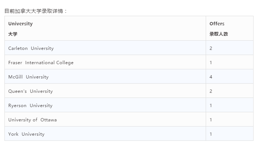Viewport: 262px width, 150px height.
Task: Select the University of Ottawa cell
Action: click(x=105, y=119)
